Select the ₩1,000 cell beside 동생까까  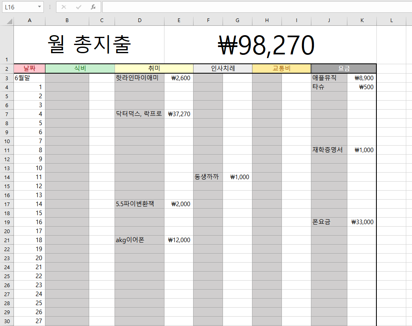[238, 177]
